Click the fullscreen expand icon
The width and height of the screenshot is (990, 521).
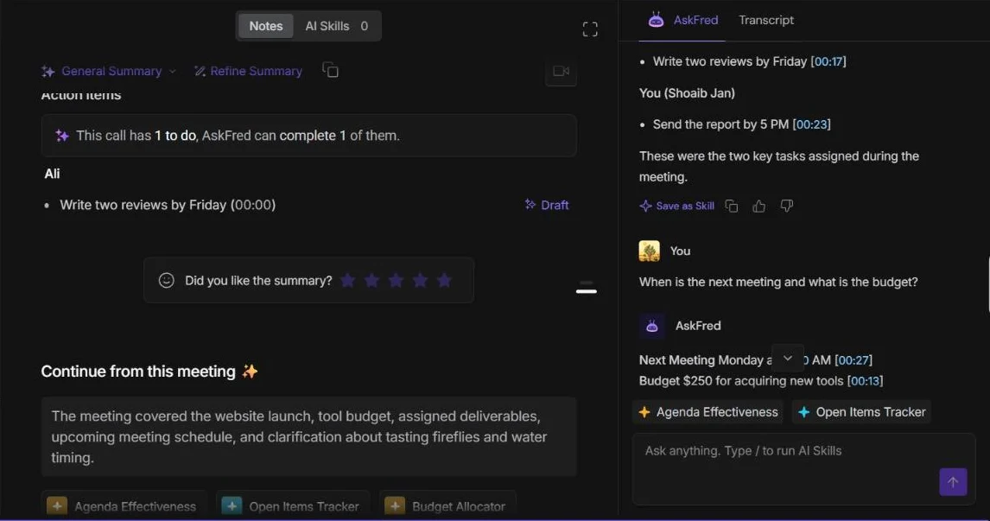coord(590,29)
